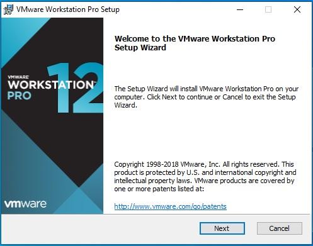The image size is (313, 246).
Task: Click the WORKSTATION word in the banner
Action: 51,85
